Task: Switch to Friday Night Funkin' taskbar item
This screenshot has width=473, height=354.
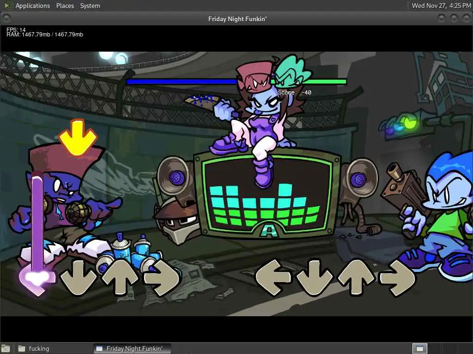Action: coord(132,348)
